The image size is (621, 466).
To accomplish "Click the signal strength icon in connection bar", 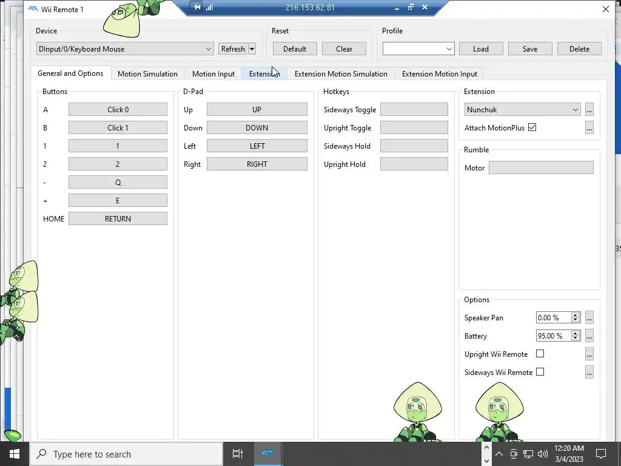I will pyautogui.click(x=209, y=7).
